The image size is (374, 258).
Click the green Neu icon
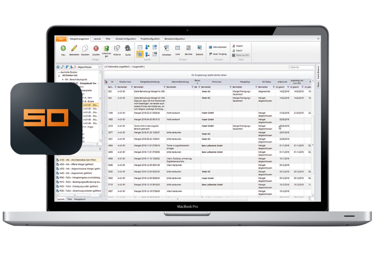[x=63, y=48]
